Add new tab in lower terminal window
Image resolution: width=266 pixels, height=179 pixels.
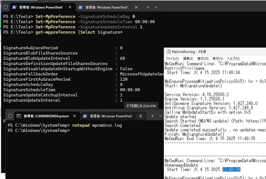(152, 116)
